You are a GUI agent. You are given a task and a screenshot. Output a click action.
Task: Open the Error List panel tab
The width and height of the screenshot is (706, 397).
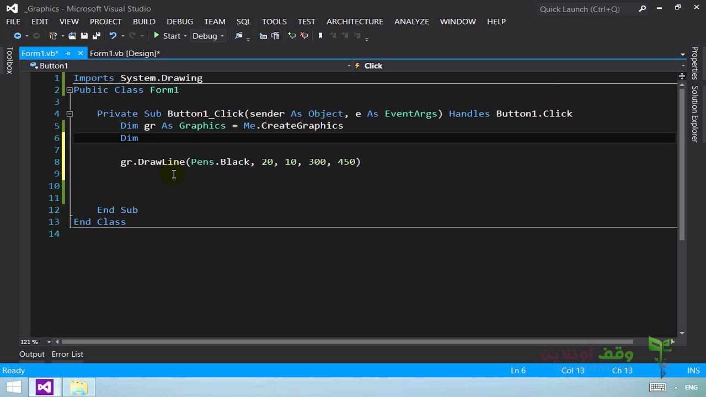[x=67, y=355]
